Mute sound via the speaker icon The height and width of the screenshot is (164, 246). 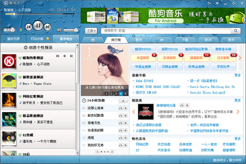(x=59, y=30)
